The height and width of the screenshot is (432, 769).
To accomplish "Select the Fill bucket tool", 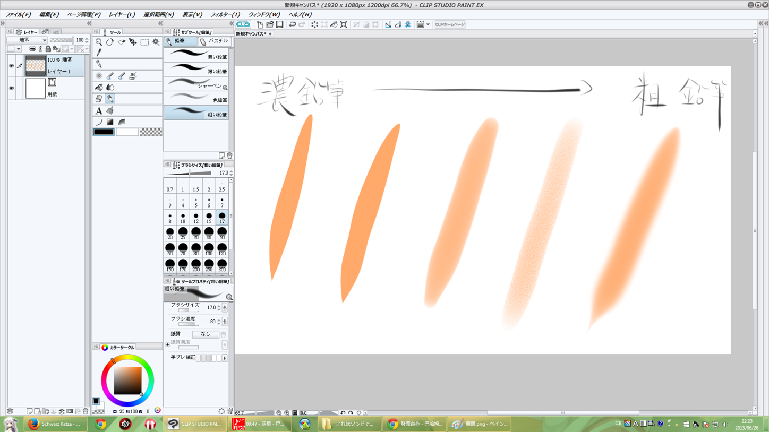I will point(99,87).
